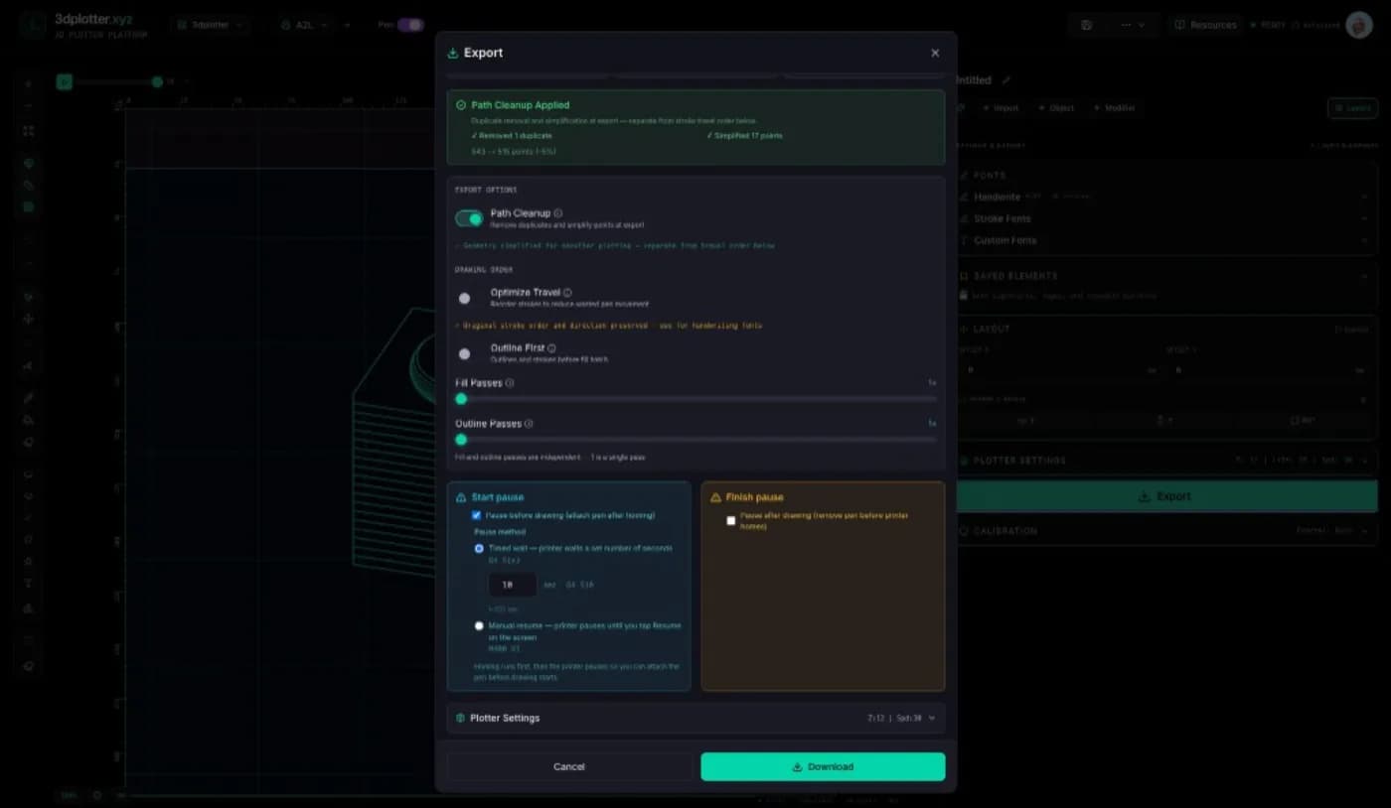Click the Path Cleanup info icon

[558, 213]
